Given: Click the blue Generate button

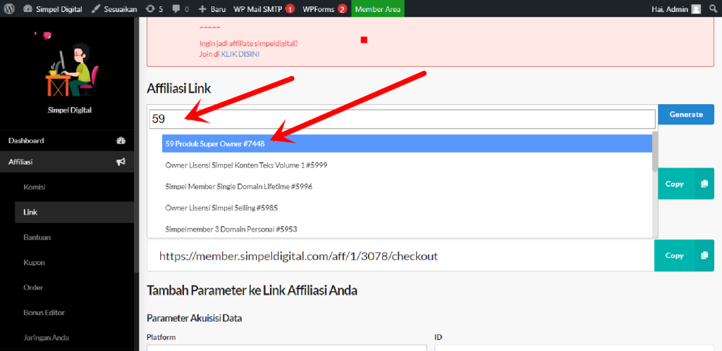Looking at the screenshot, I should pyautogui.click(x=685, y=115).
